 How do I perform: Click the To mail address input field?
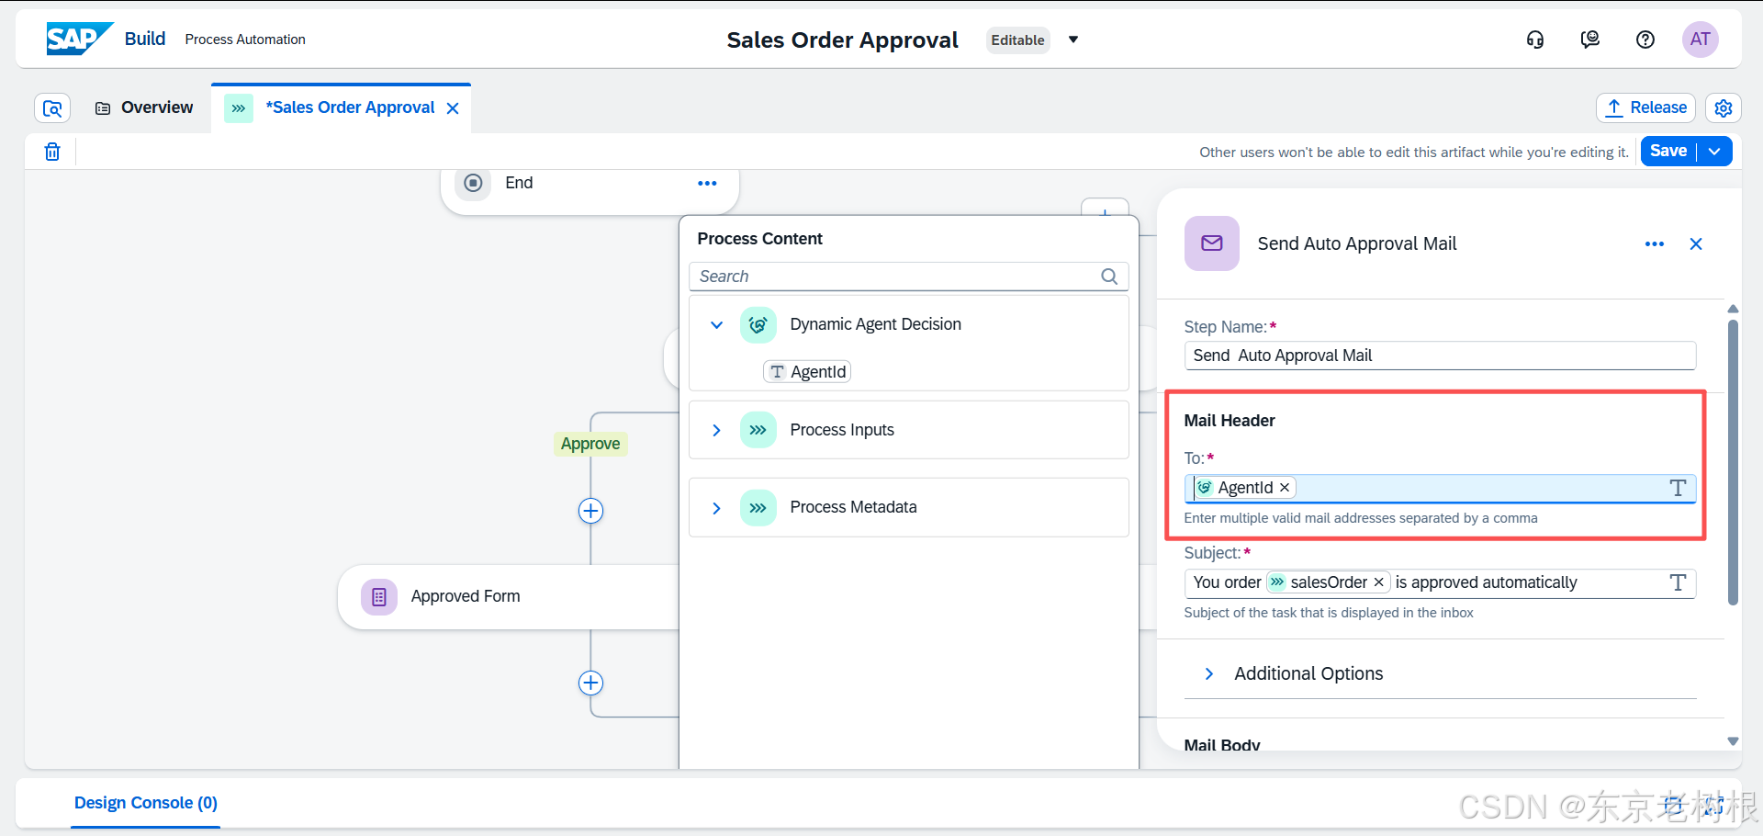[x=1439, y=488]
